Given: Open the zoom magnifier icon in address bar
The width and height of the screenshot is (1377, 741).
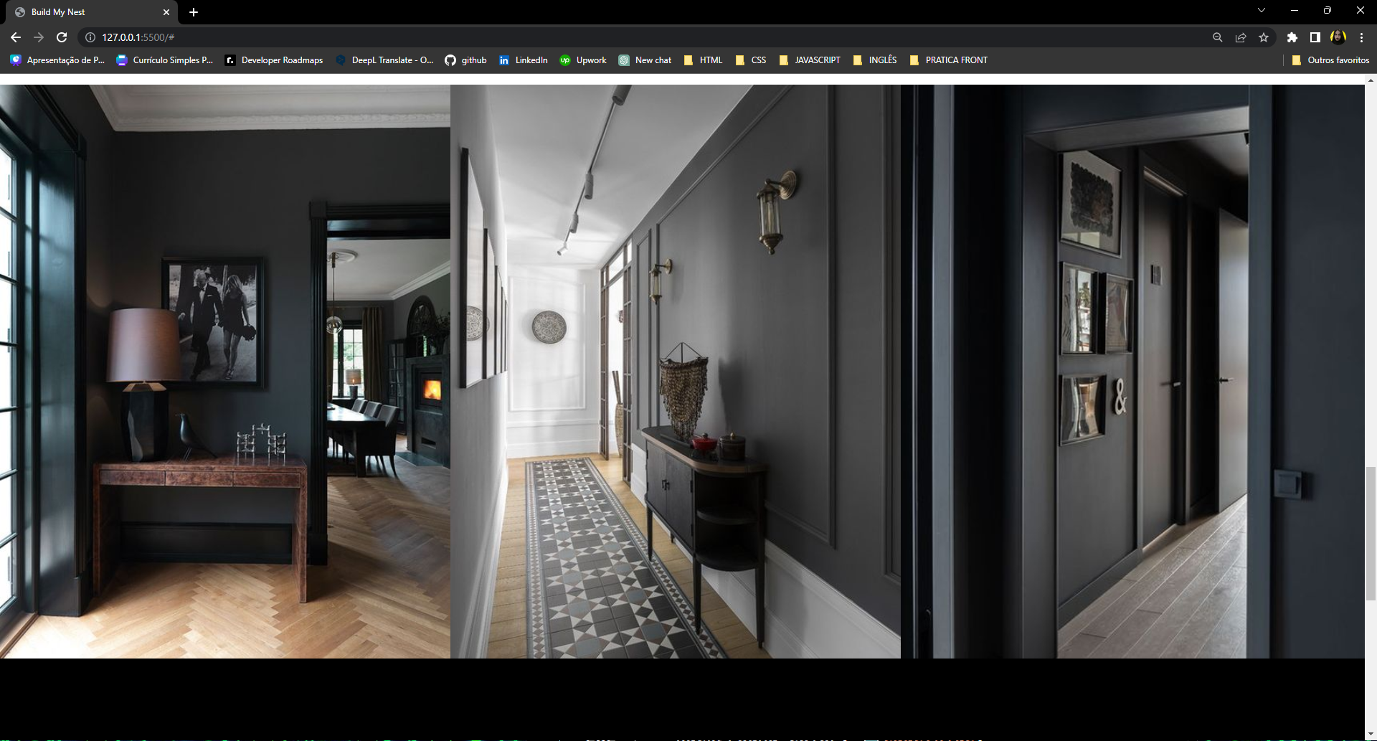Looking at the screenshot, I should pyautogui.click(x=1217, y=37).
